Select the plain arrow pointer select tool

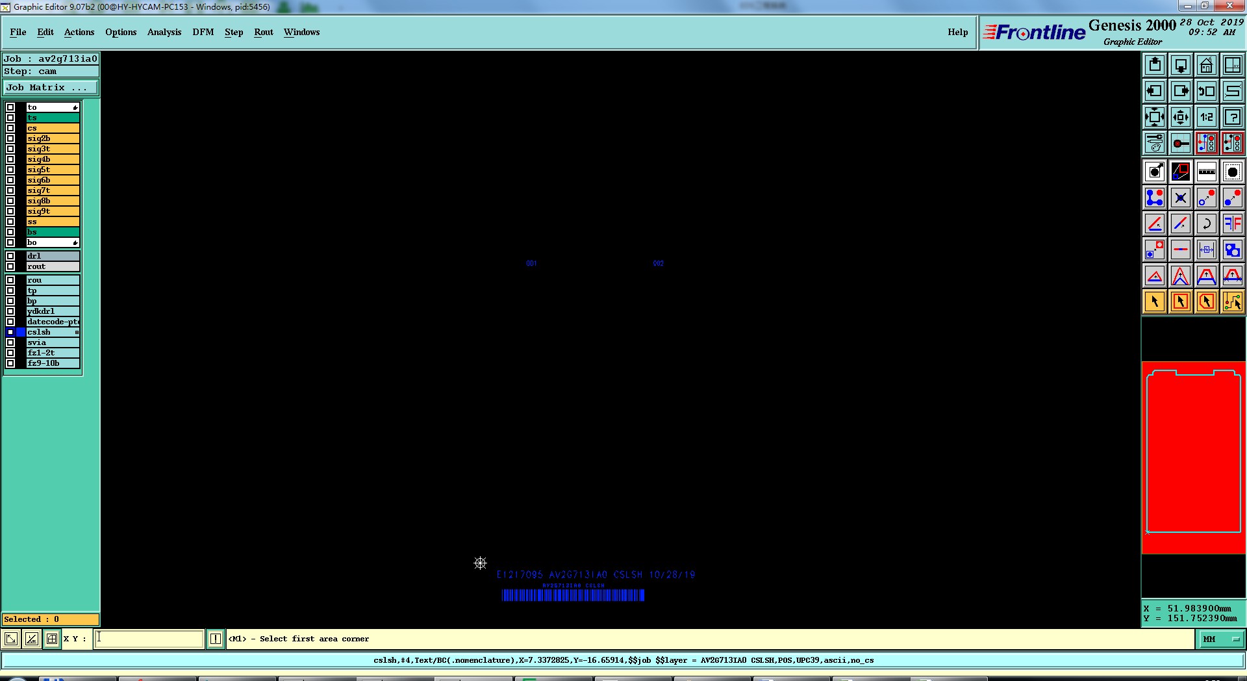pos(1155,302)
